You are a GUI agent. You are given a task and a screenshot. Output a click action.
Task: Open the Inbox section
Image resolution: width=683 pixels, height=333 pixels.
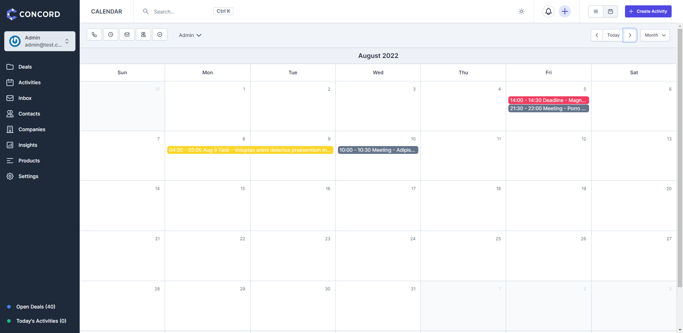(40, 98)
